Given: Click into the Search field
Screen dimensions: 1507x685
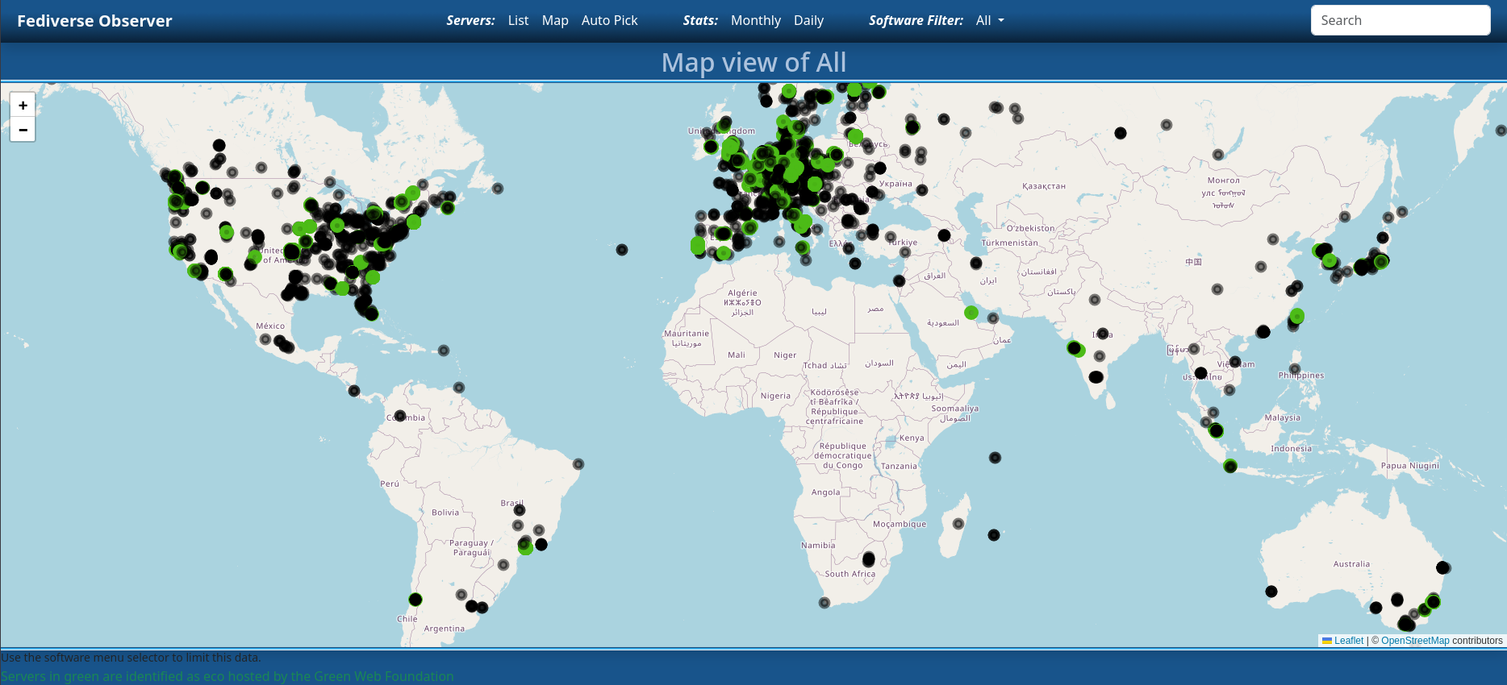Looking at the screenshot, I should coord(1400,20).
